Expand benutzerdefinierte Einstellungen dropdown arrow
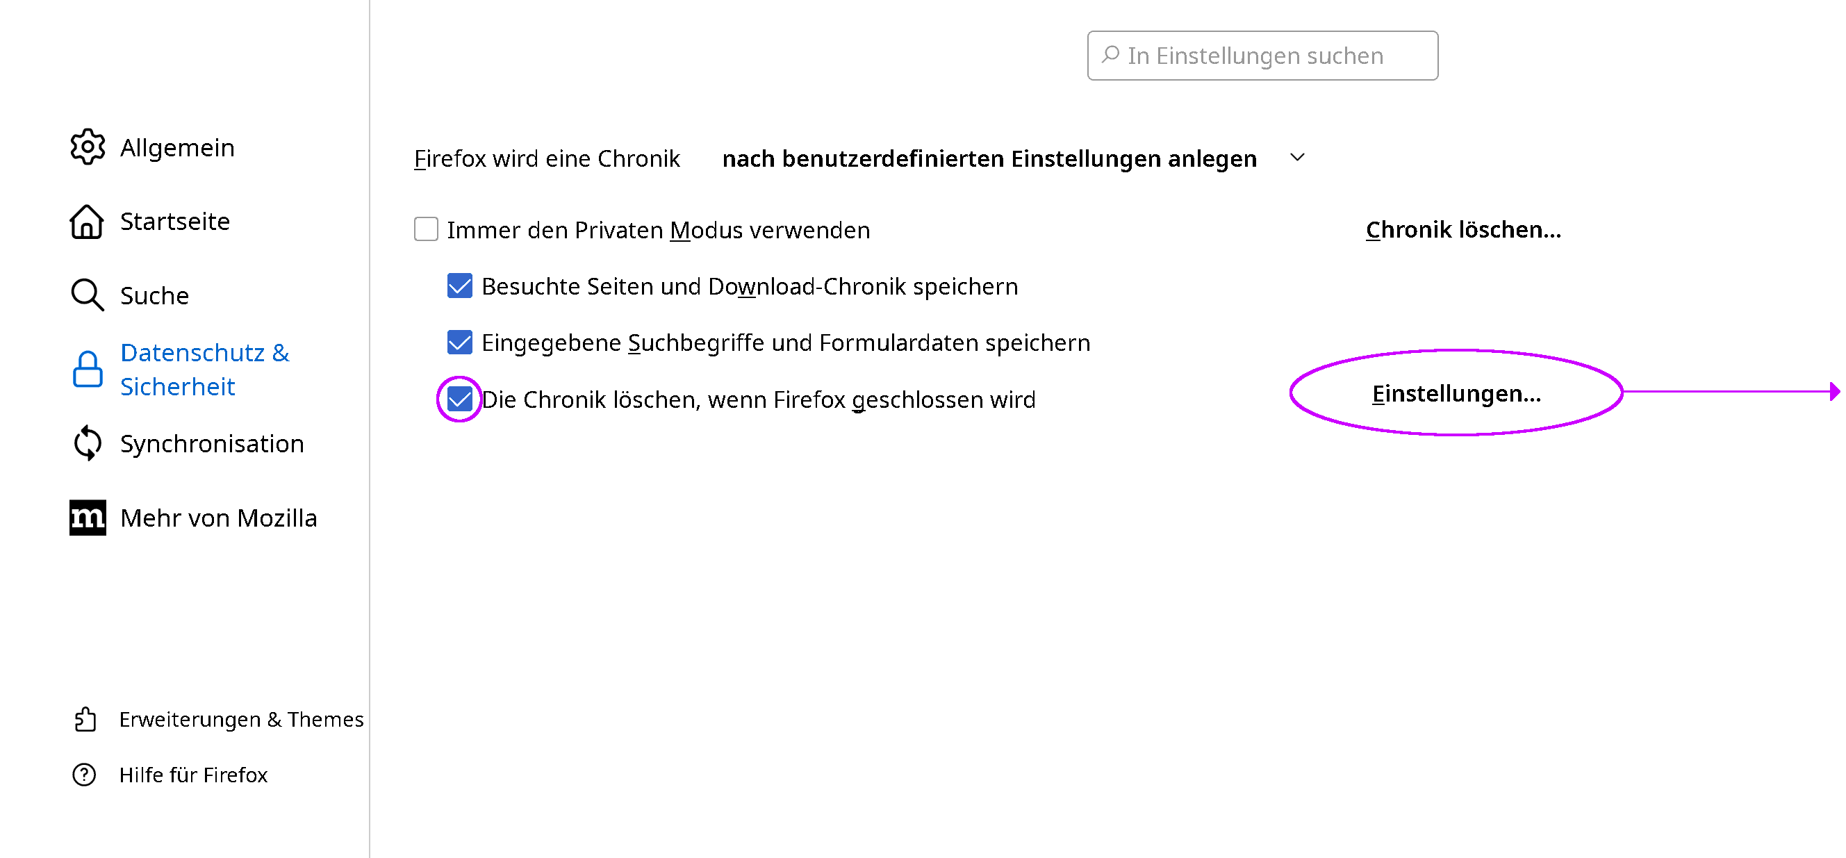The image size is (1846, 858). pos(1295,158)
